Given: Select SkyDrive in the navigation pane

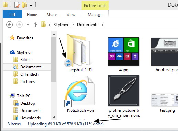Looking at the screenshot, I should (x=24, y=53).
